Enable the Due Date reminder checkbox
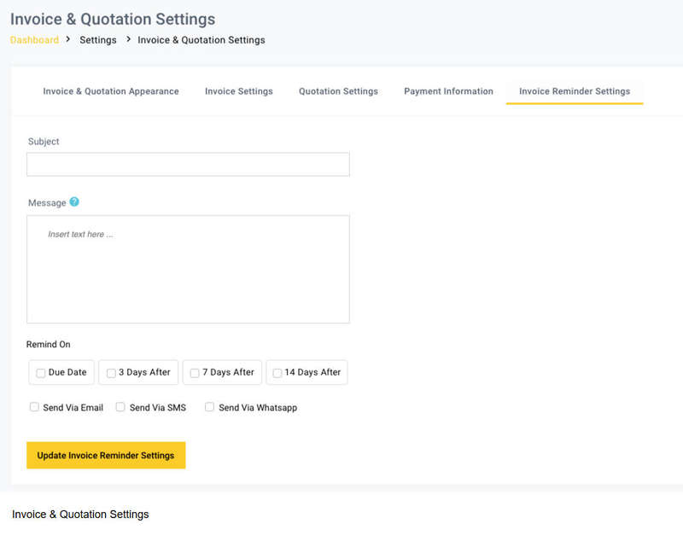The image size is (683, 547). click(x=40, y=373)
